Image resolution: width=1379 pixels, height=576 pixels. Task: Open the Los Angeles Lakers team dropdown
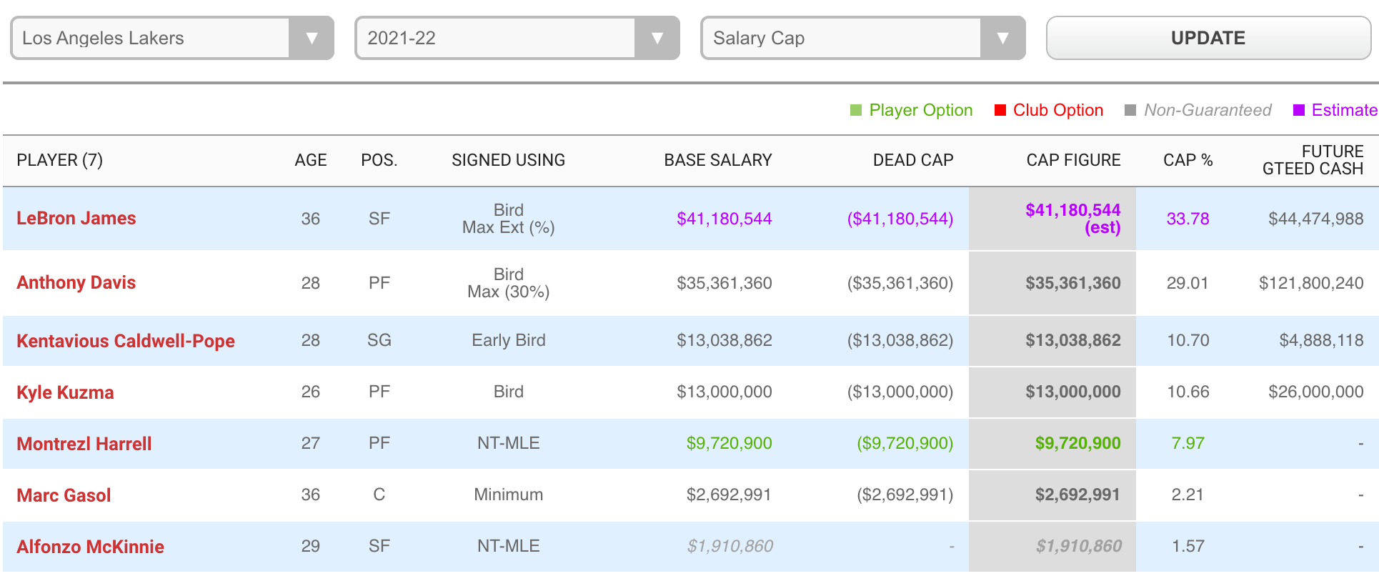point(172,38)
